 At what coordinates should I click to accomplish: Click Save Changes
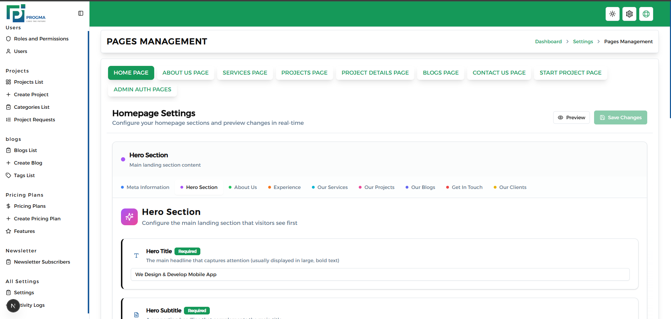tap(620, 117)
